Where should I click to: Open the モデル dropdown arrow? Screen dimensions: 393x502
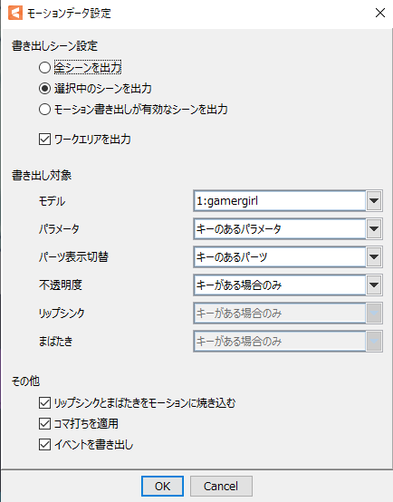pyautogui.click(x=374, y=201)
